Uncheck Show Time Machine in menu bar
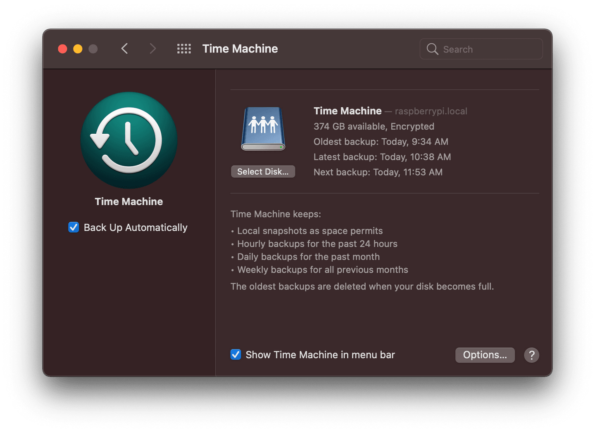Image resolution: width=595 pixels, height=433 pixels. (236, 354)
